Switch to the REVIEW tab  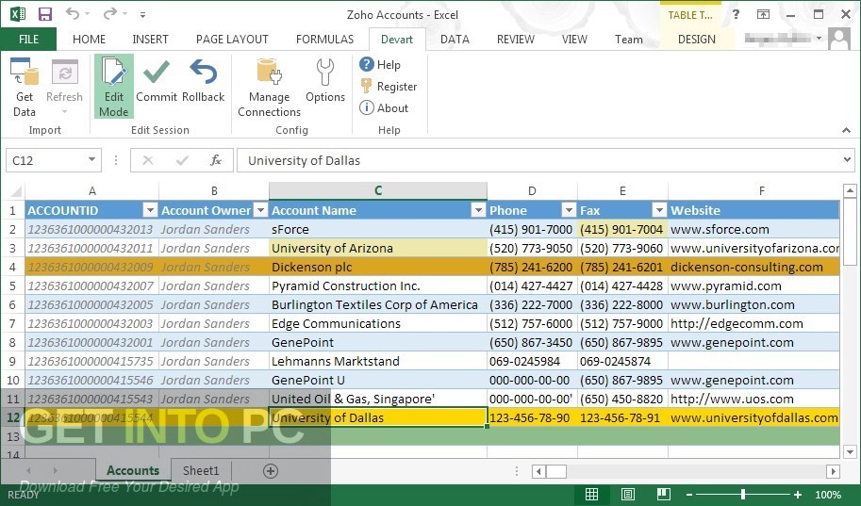[x=515, y=39]
